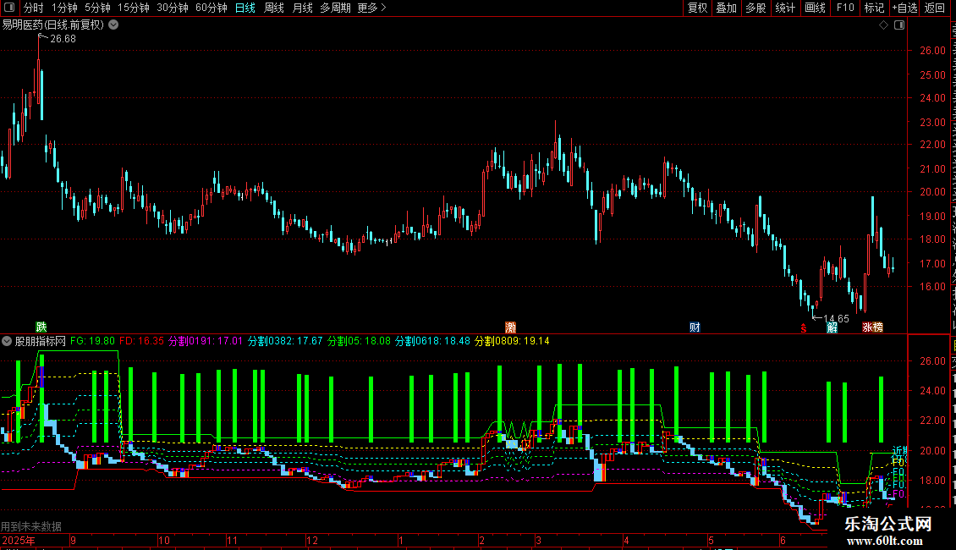This screenshot has width=956, height=550.
Task: Click the 2025年 date axis label
Action: [x=18, y=540]
